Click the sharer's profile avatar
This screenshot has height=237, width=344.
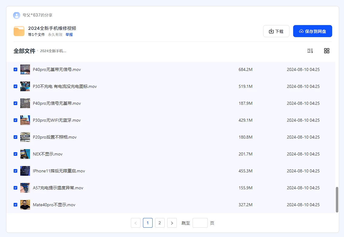(17, 15)
